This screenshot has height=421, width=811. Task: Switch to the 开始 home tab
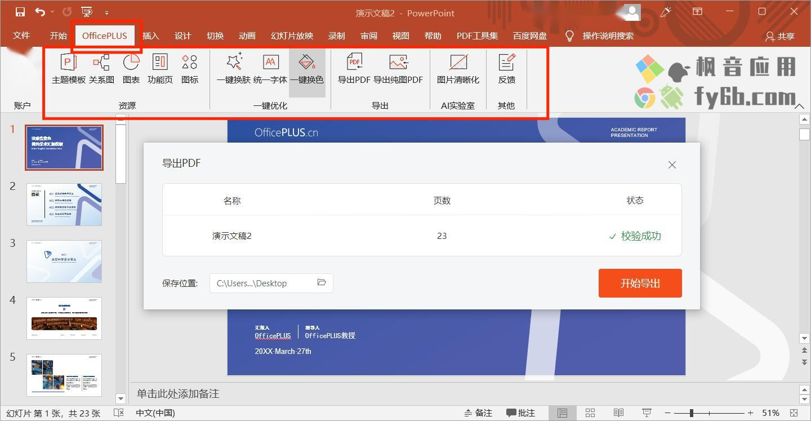pyautogui.click(x=59, y=36)
